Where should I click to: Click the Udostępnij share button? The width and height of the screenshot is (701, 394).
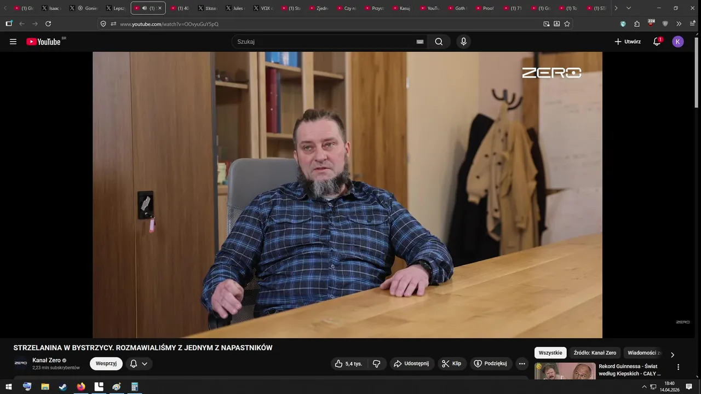pyautogui.click(x=412, y=363)
